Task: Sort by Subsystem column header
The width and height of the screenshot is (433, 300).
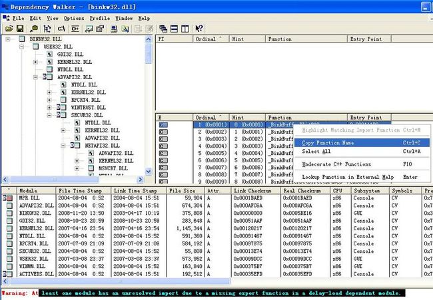Action: tap(370, 190)
